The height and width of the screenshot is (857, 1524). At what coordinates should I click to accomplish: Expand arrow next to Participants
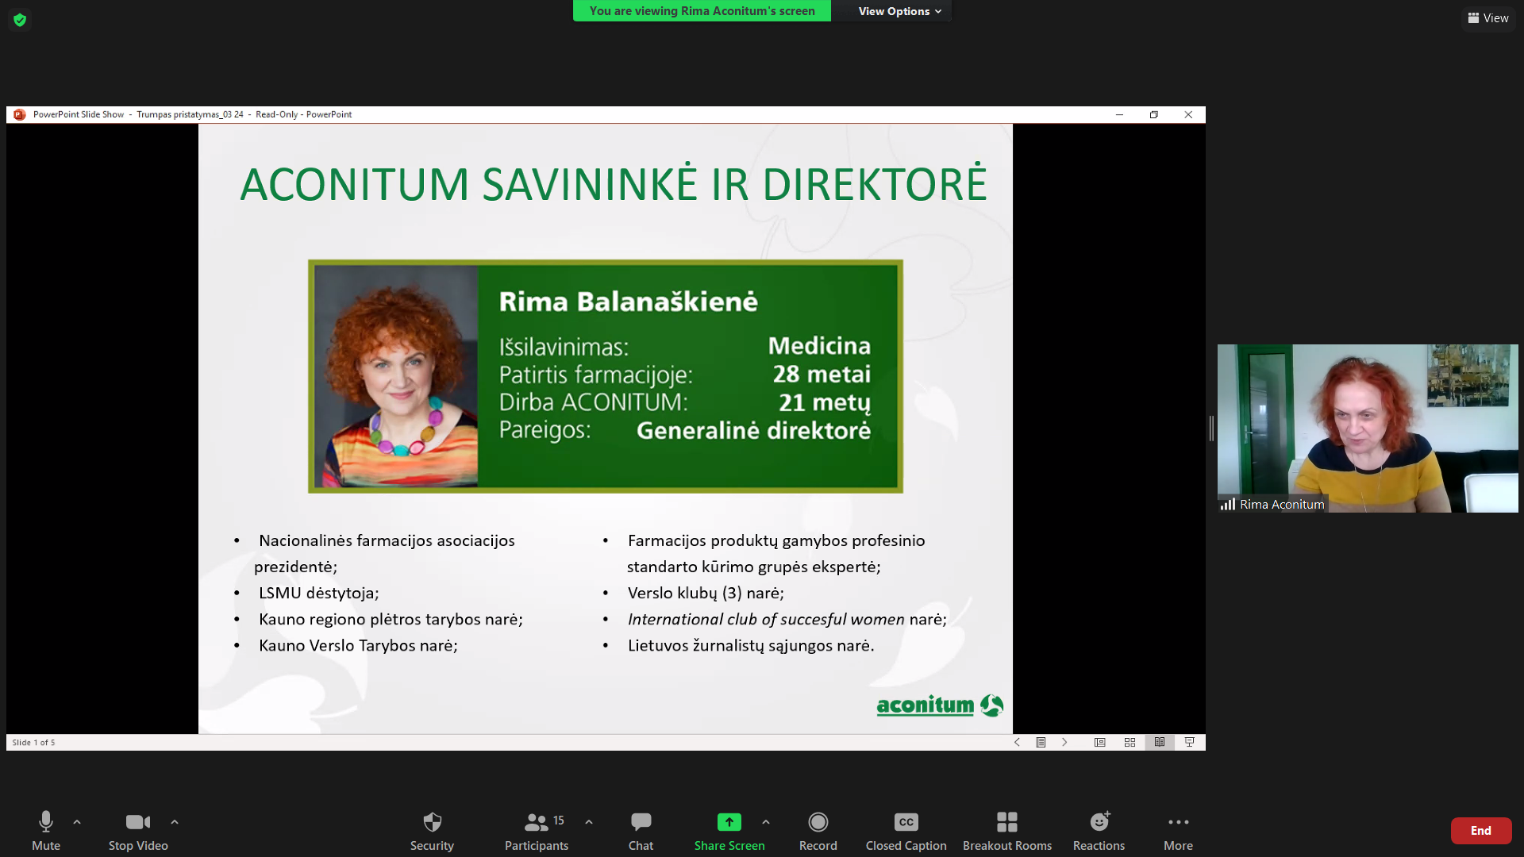click(589, 822)
